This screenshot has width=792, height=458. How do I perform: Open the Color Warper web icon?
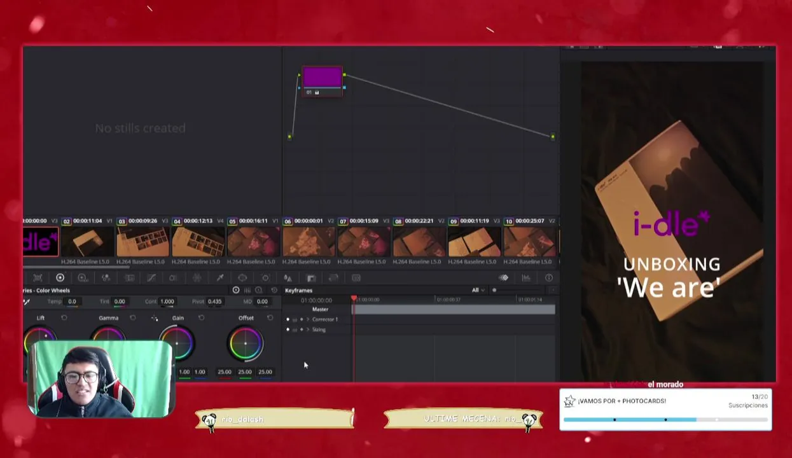[x=197, y=278]
